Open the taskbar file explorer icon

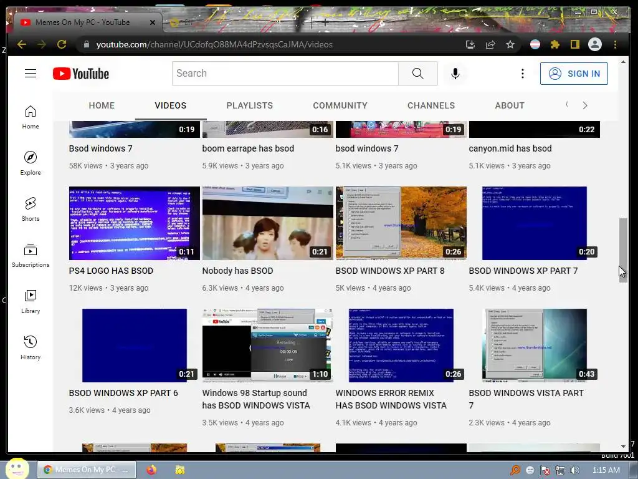[x=179, y=470]
